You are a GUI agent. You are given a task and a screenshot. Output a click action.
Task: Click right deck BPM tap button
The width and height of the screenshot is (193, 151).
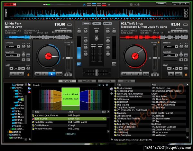pos(186,25)
